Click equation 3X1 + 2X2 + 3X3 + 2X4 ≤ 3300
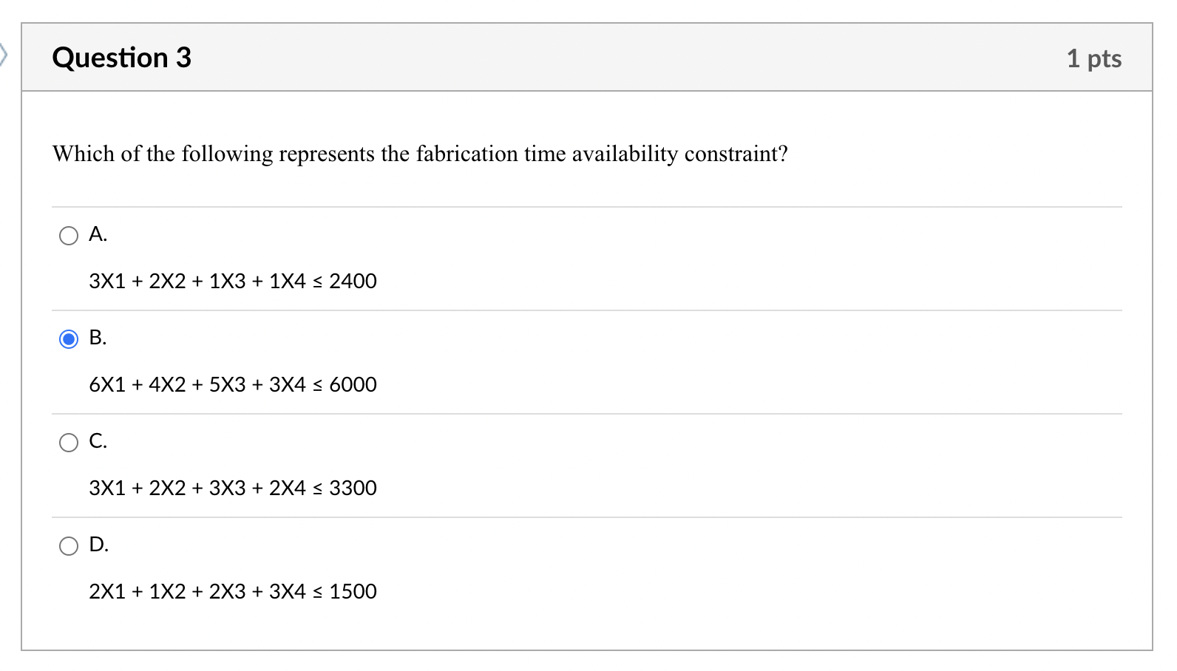Image resolution: width=1177 pixels, height=671 pixels. 233,488
